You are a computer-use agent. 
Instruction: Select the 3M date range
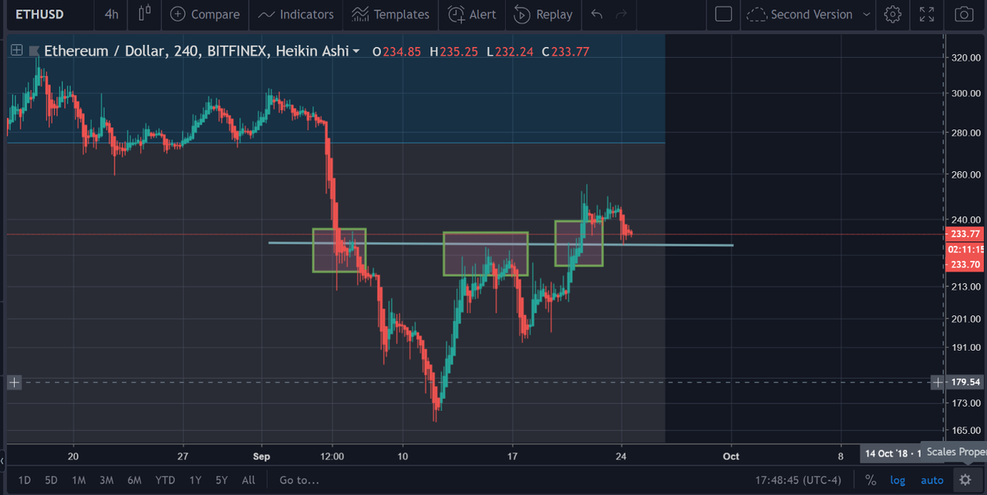(x=106, y=480)
